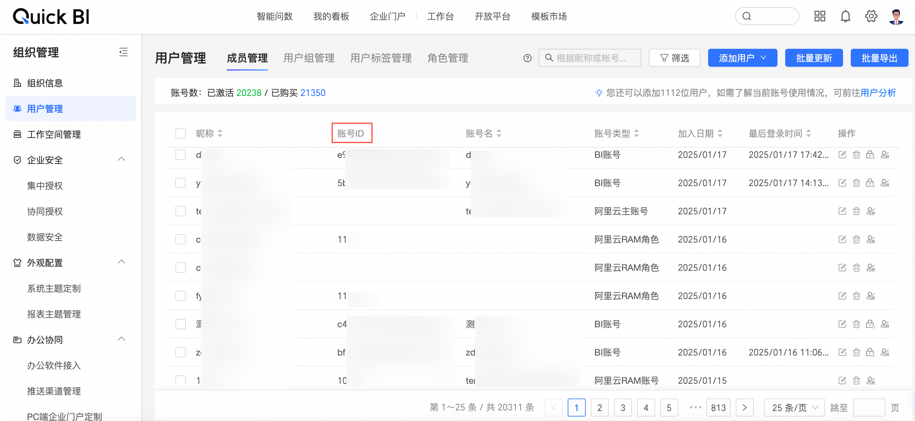The width and height of the screenshot is (915, 421).
Task: Select checkbox of second 阿里云RAM角色 row
Action: click(181, 268)
